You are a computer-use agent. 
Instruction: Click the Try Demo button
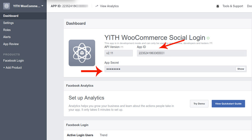199,104
